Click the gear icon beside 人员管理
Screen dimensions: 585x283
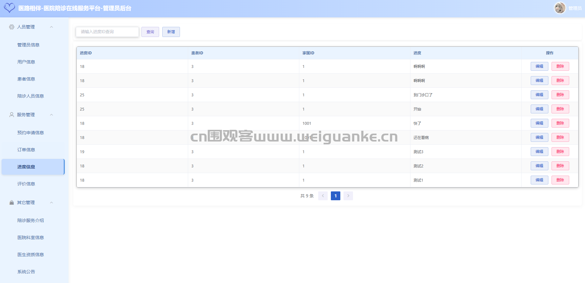tap(12, 27)
